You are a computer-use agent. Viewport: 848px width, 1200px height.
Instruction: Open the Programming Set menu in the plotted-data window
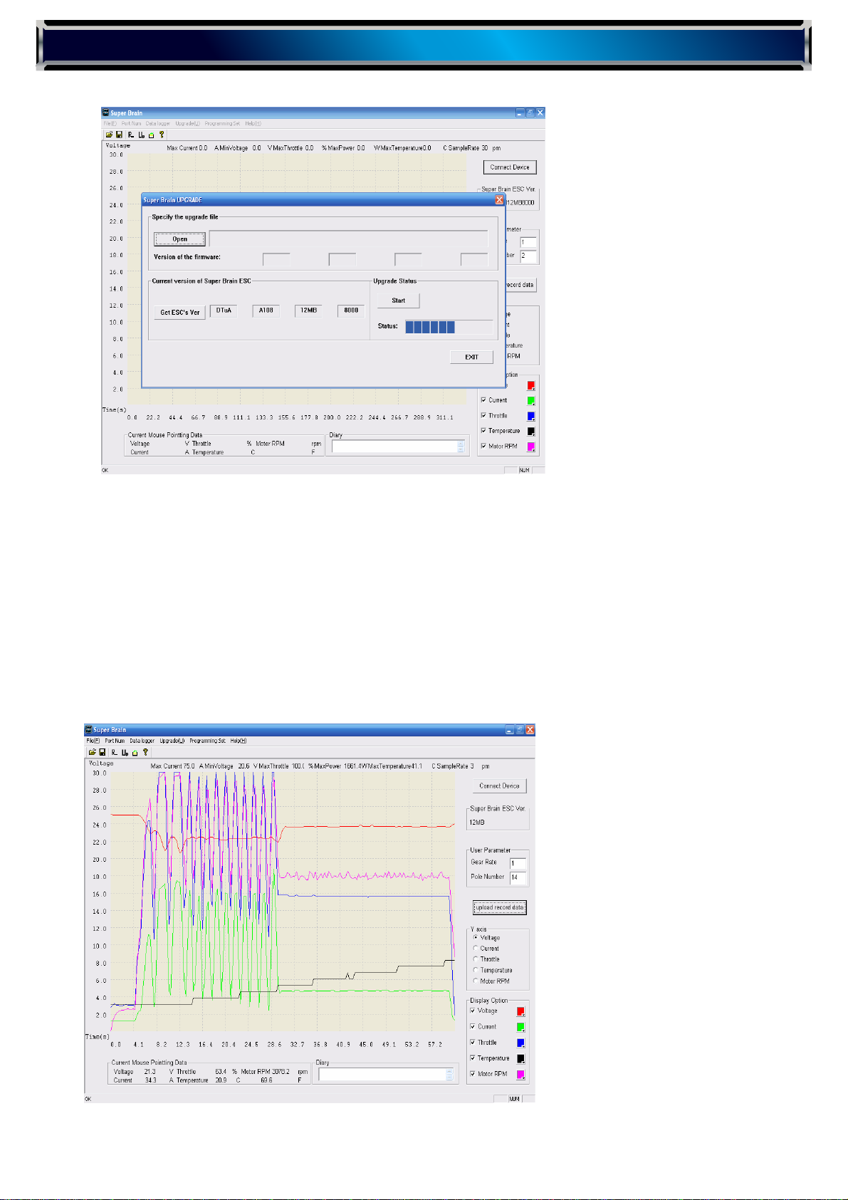pos(207,741)
